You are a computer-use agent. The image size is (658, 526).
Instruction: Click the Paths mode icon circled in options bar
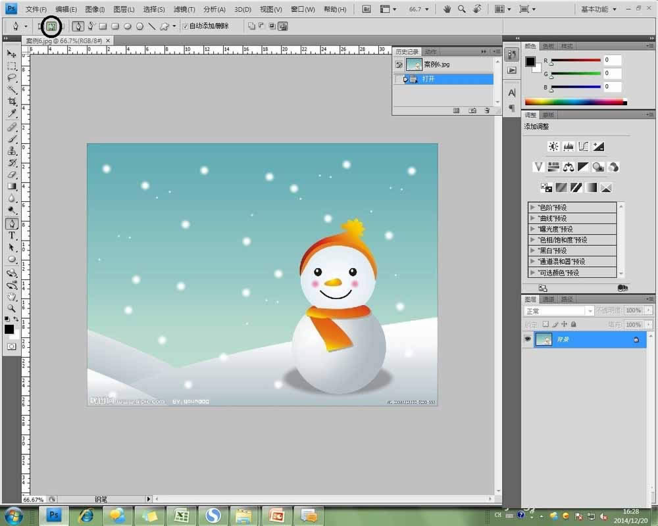click(x=51, y=27)
